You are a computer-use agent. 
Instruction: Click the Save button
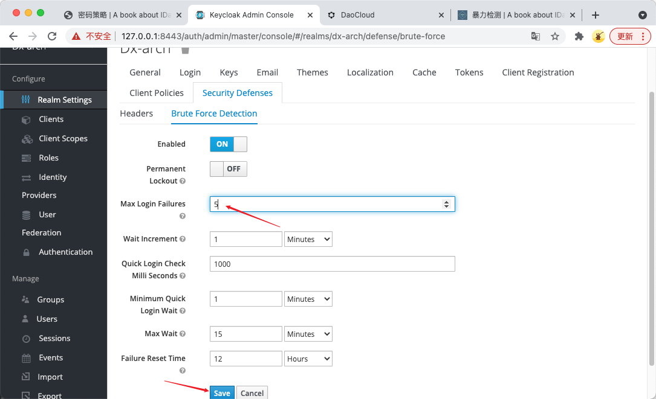coord(222,393)
